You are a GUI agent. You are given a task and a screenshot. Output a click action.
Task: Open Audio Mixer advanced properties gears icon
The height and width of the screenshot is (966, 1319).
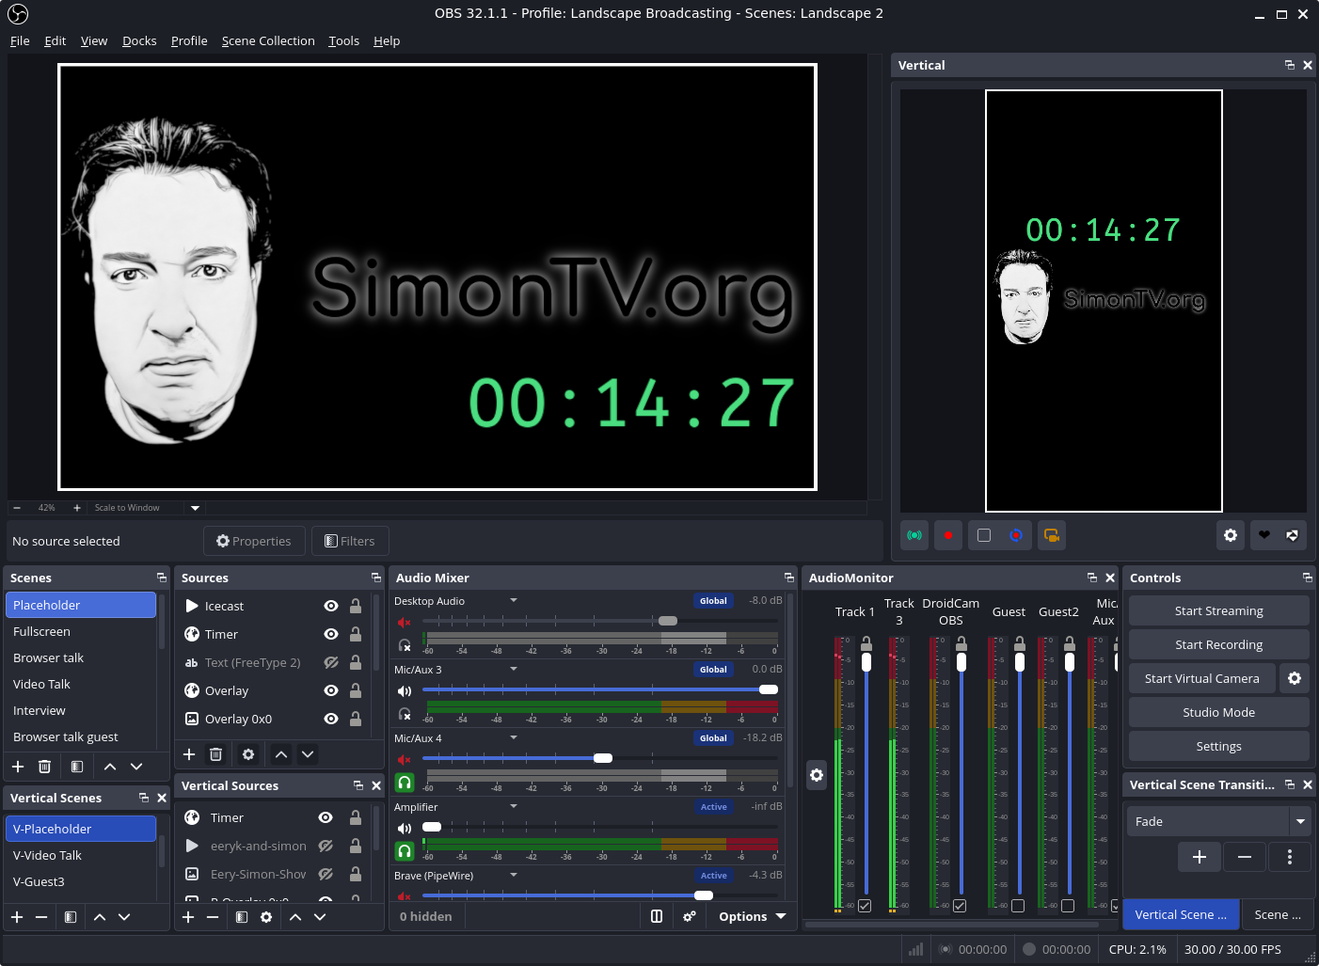coord(690,916)
